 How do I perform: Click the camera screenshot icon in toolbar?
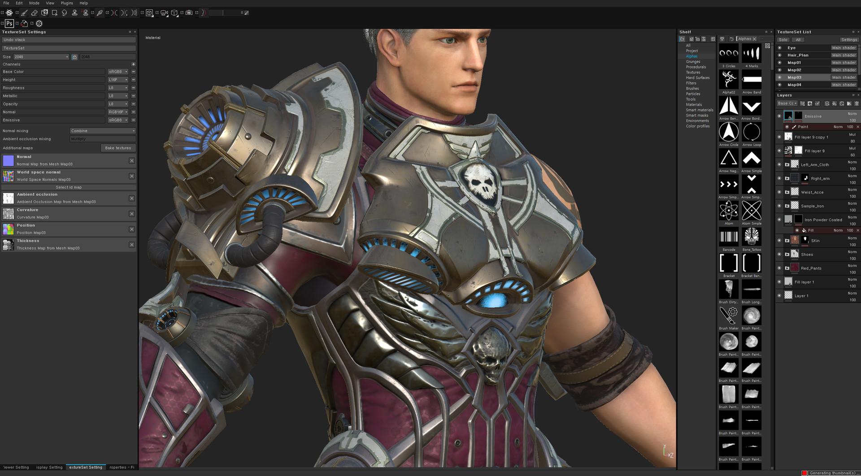click(189, 13)
